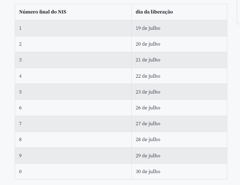
Task: Select the NIS number 9 cell
Action: (x=20, y=156)
